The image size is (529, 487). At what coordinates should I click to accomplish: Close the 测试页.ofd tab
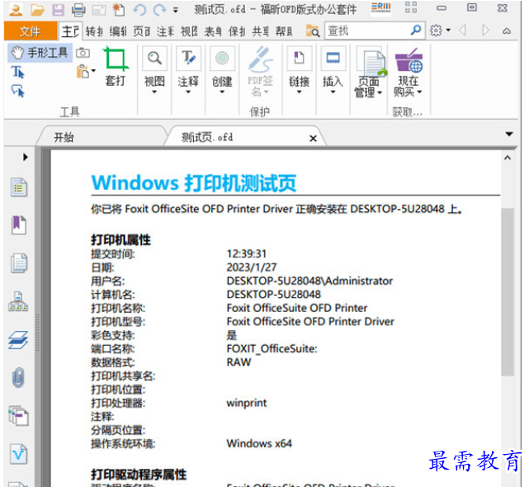click(313, 139)
